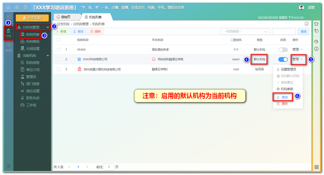This screenshot has height=175, width=324.
Task: Collapse the 当前机构 tree group
Action: [48, 56]
